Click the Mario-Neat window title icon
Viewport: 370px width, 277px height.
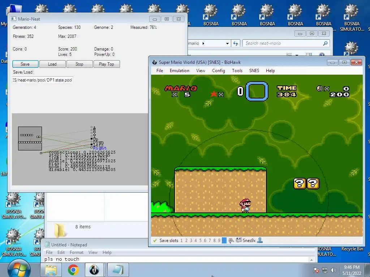pos(13,19)
